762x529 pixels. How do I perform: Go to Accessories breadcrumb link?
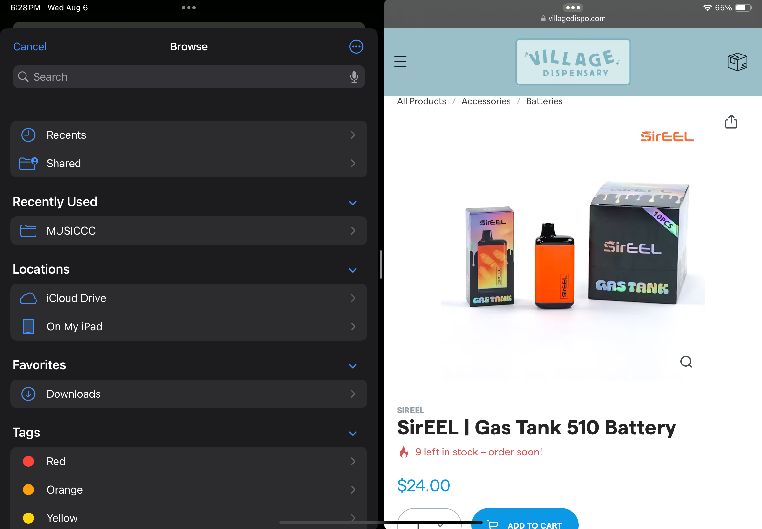486,101
